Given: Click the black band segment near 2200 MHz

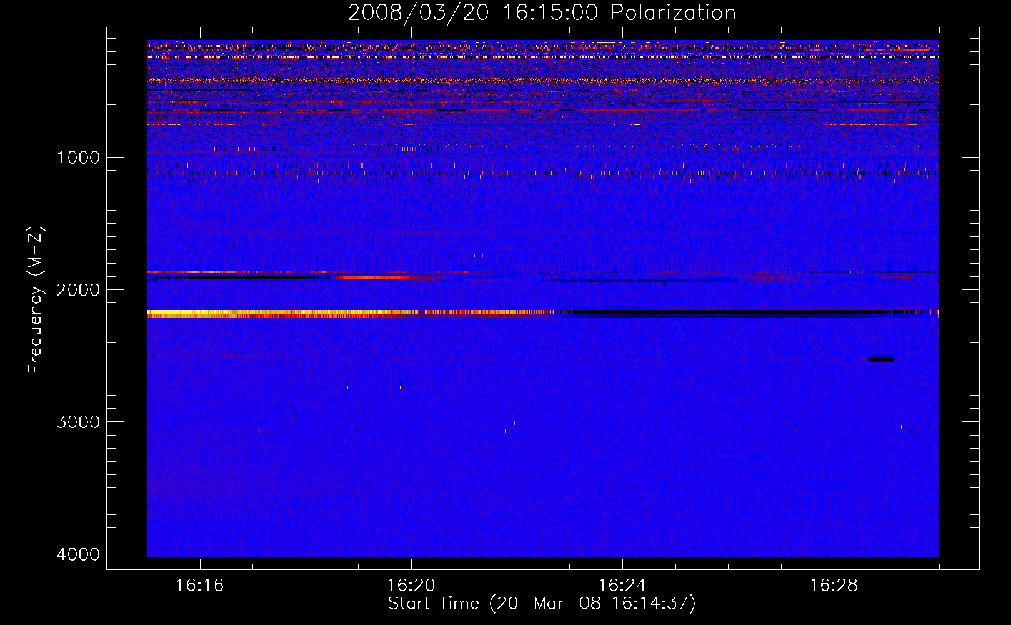Looking at the screenshot, I should pyautogui.click(x=744, y=312).
